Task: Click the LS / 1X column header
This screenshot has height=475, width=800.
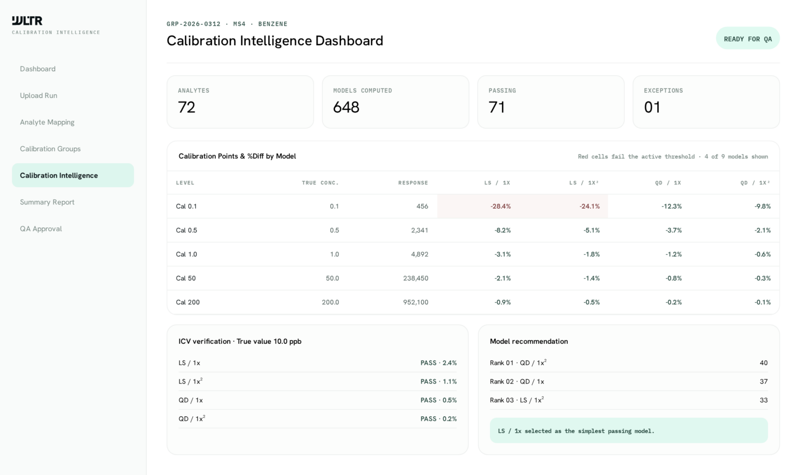Action: click(x=497, y=183)
